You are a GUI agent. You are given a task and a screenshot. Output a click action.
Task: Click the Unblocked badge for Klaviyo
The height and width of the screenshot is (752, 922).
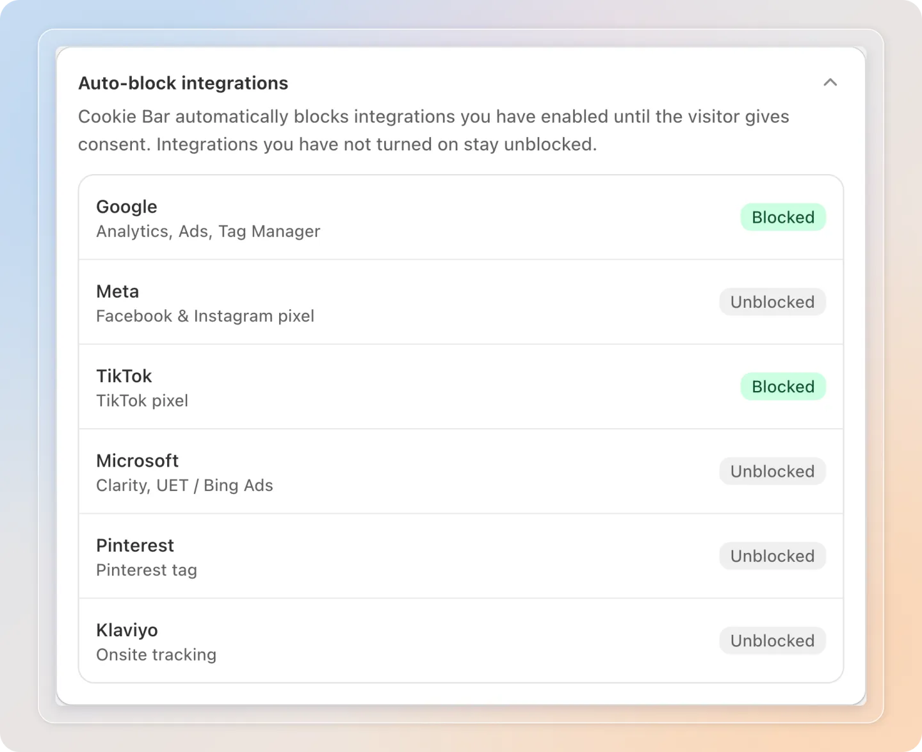click(x=772, y=641)
